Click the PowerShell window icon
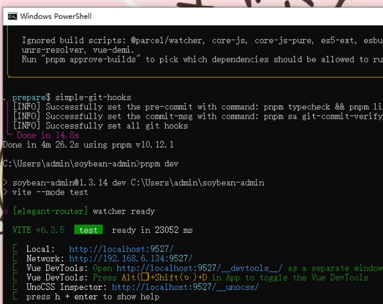Image resolution: width=383 pixels, height=304 pixels. coord(13,16)
